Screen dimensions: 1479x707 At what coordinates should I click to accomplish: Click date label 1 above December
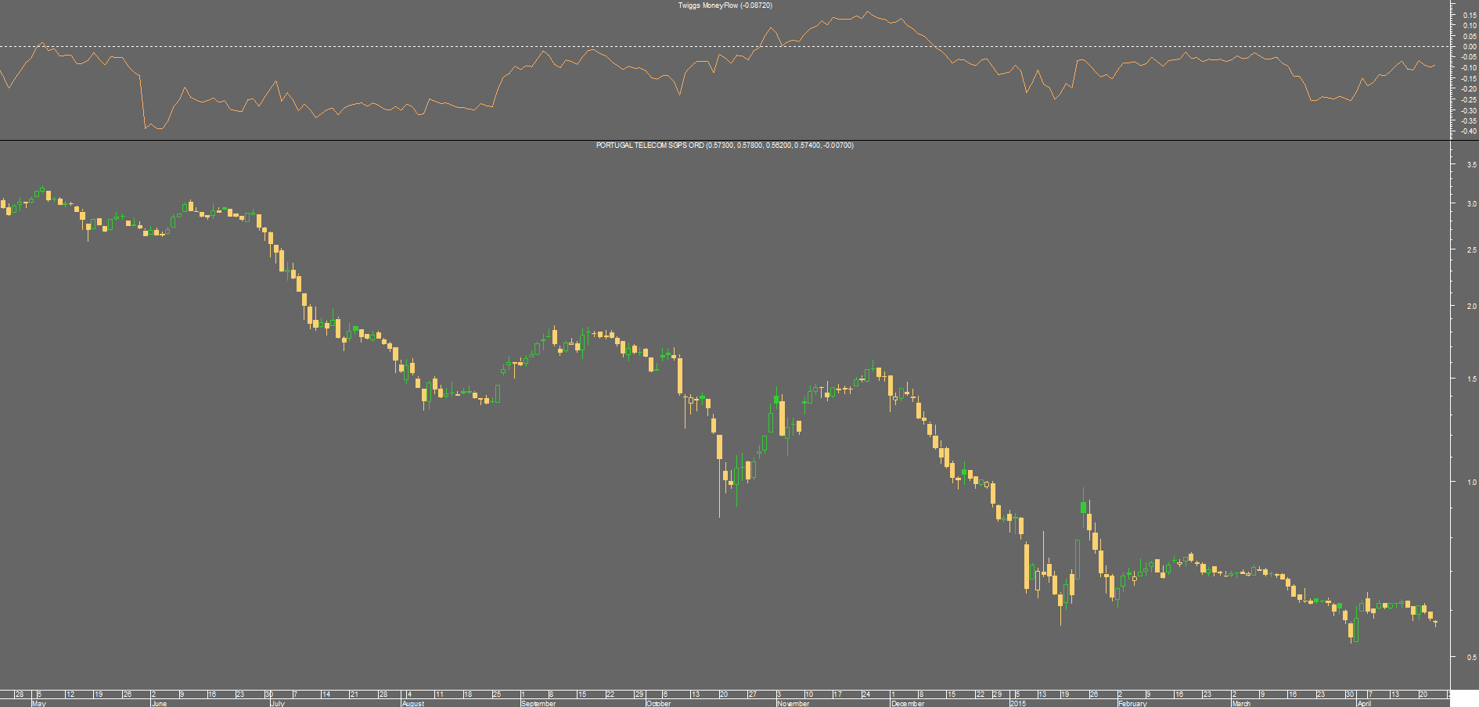893,694
